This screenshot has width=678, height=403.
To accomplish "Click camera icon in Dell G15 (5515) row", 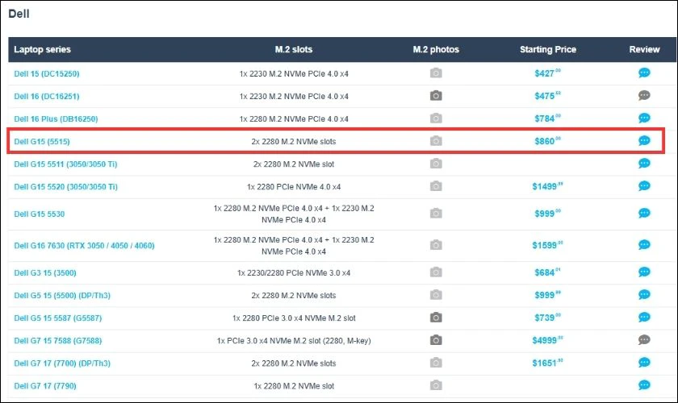I will [x=436, y=141].
